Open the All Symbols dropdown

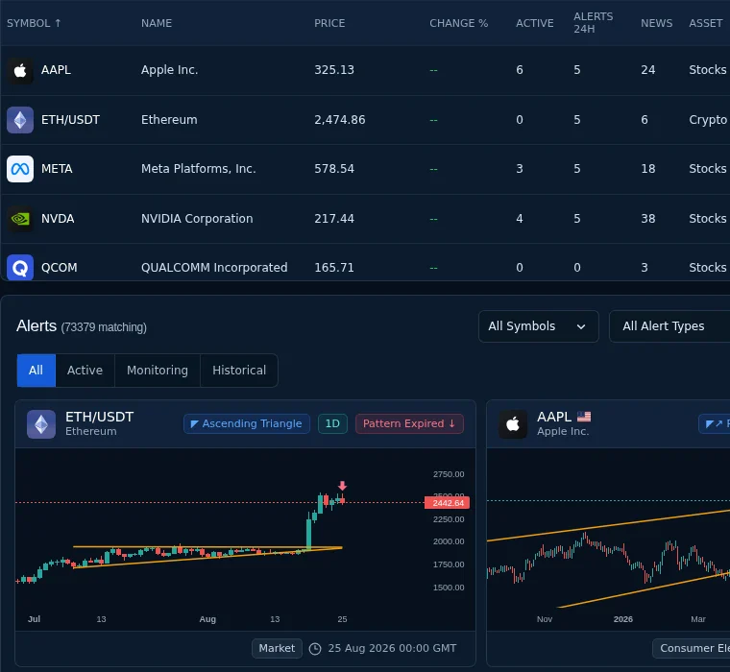538,326
